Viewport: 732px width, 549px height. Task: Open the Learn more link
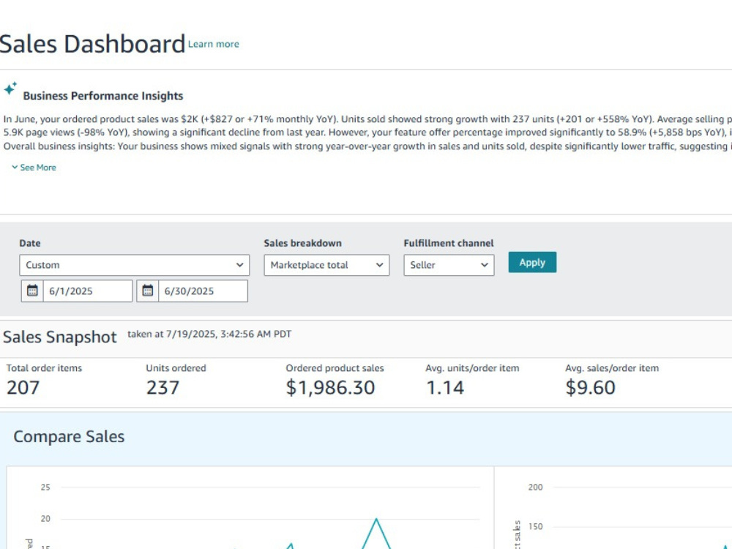point(213,44)
